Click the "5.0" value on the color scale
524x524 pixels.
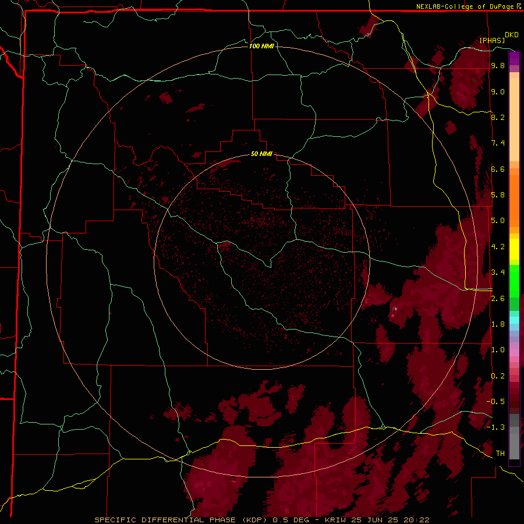tap(498, 221)
